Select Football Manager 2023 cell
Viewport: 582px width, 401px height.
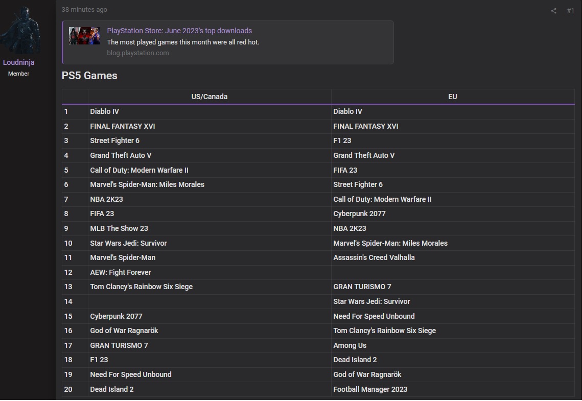tap(370, 389)
